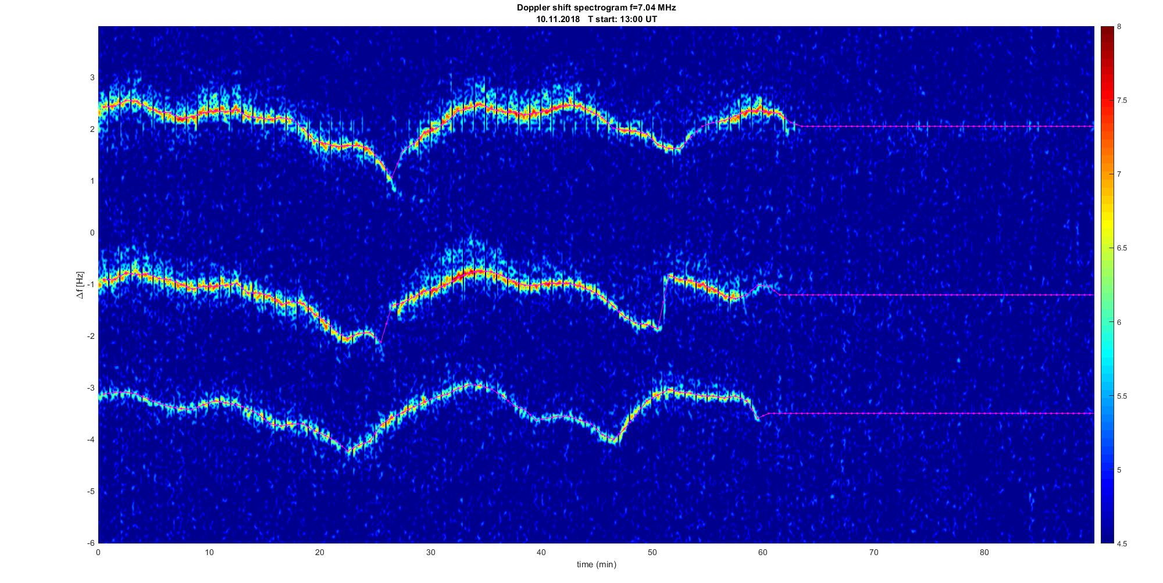Click the colorbar tick label '5'
The height and width of the screenshot is (583, 1163).
1119,470
